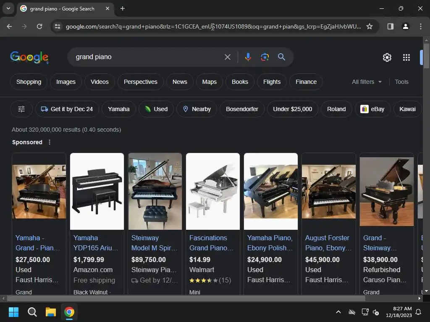Open Google Lens image search
The width and height of the screenshot is (430, 322).
pos(265,57)
